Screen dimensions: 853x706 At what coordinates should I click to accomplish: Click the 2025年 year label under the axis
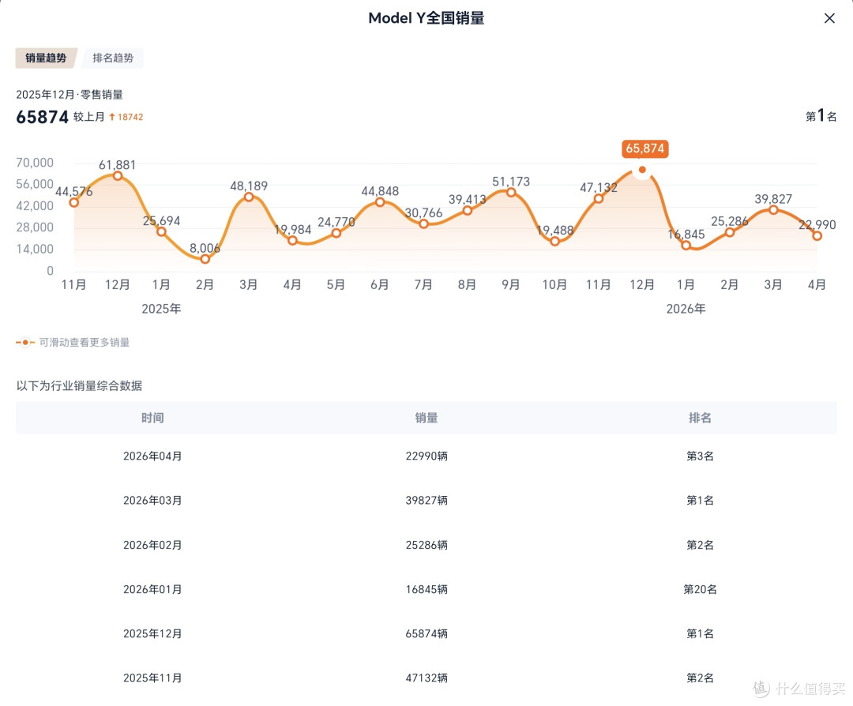161,309
